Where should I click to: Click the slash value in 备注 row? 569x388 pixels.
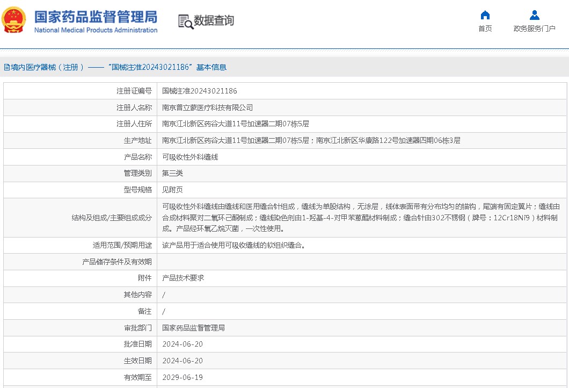[x=164, y=311]
